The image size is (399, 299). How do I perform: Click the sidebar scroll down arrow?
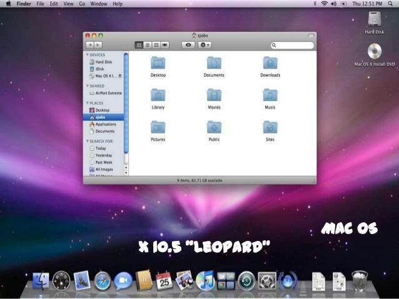126,173
